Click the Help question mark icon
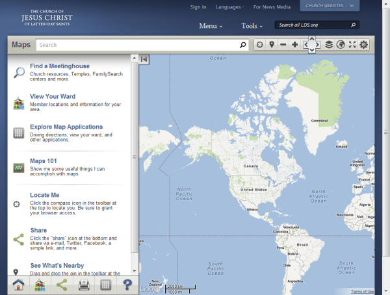Screen dimensions: 390x295 click(127, 285)
